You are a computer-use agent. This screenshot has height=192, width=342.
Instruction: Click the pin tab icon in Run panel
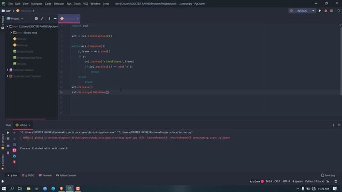pyautogui.click(x=8, y=153)
